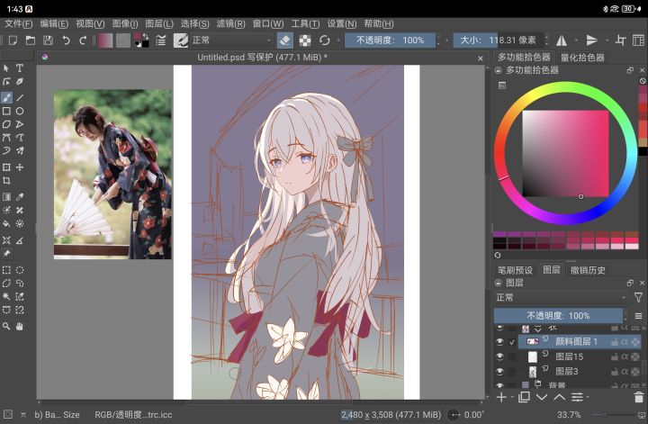This screenshot has height=424, width=648.
Task: Move layer up with chevron button
Action: pyautogui.click(x=559, y=398)
